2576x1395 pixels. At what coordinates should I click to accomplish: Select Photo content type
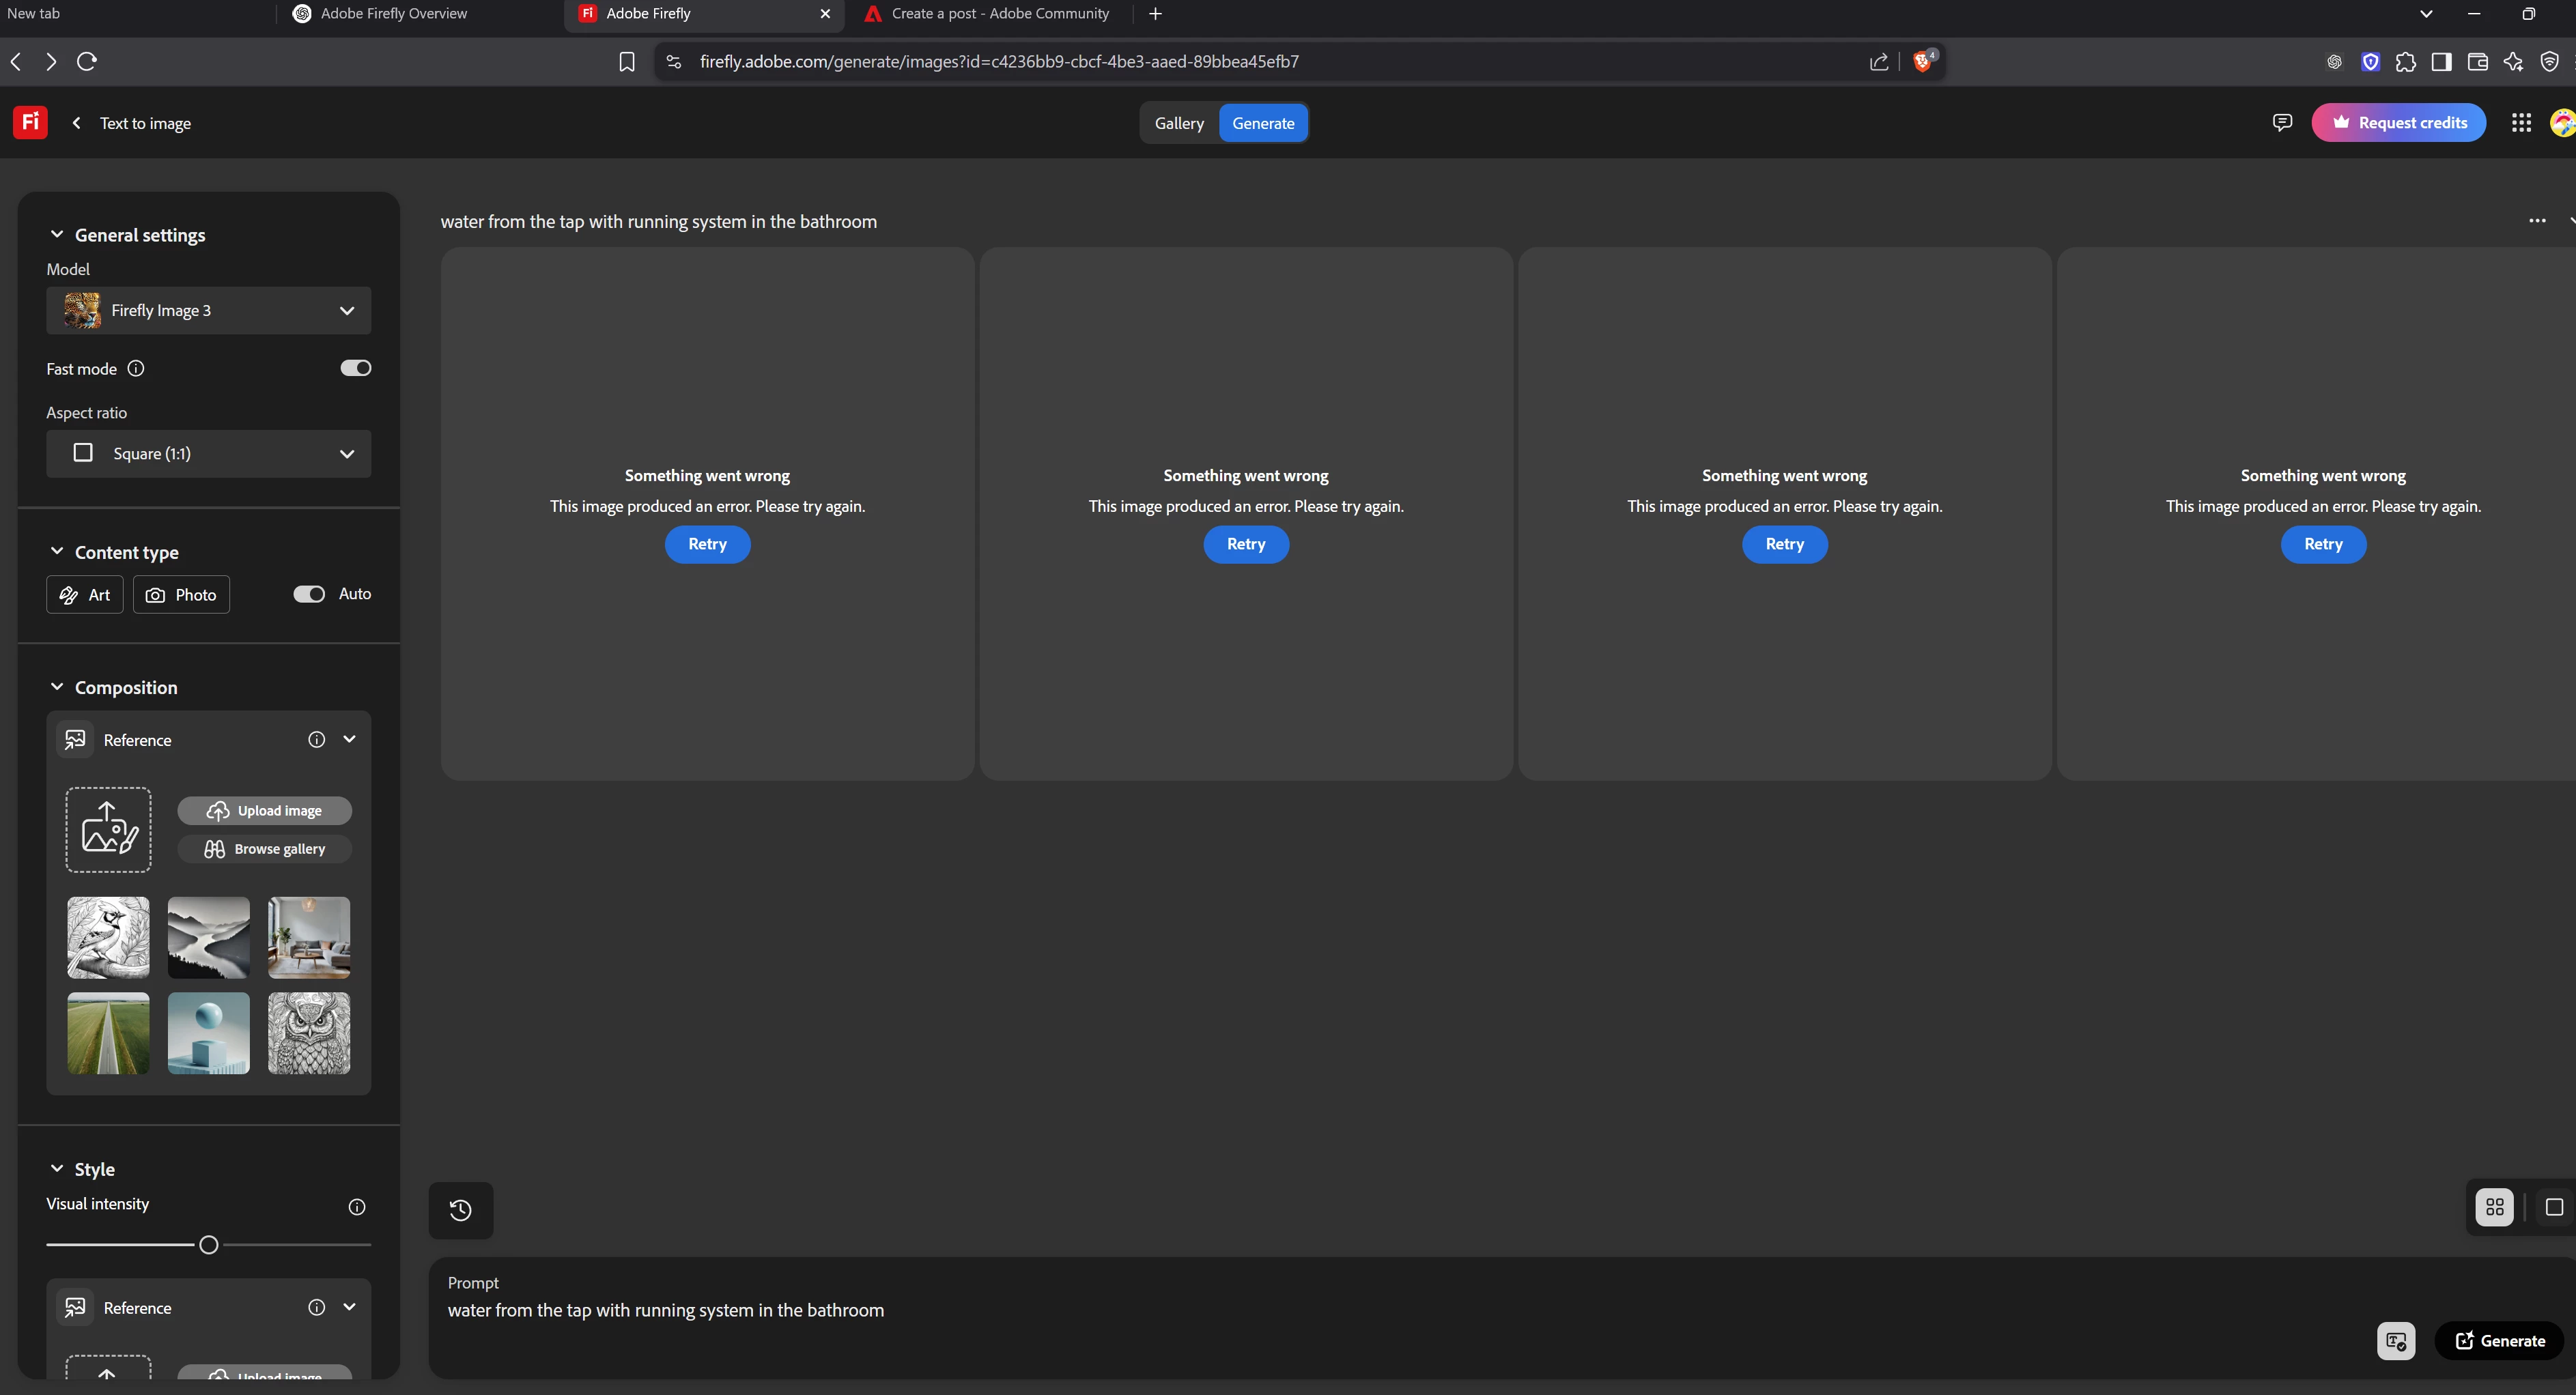coord(181,594)
